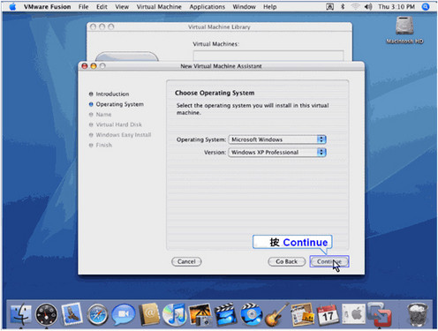Screen dimensions: 438x331
Task: Click the Virtual Machine Library title bar
Action: 219,26
